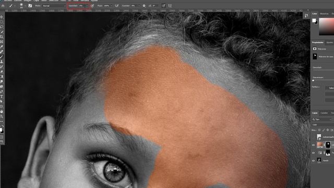
Task: Select the Zoom tool
Action: coord(2,116)
